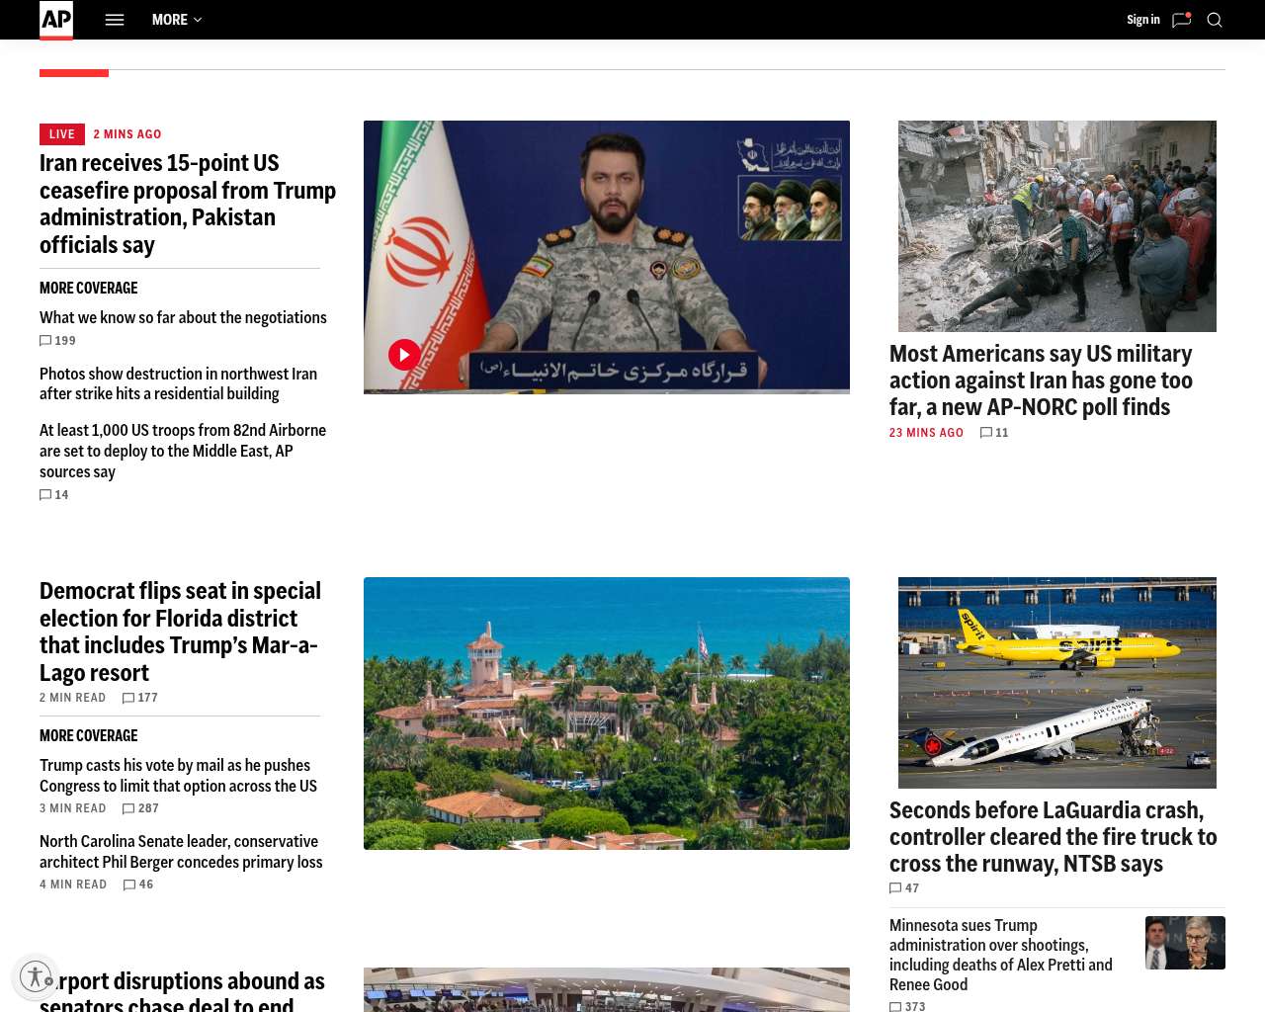Expand the MORE dropdown menu

coord(177,20)
